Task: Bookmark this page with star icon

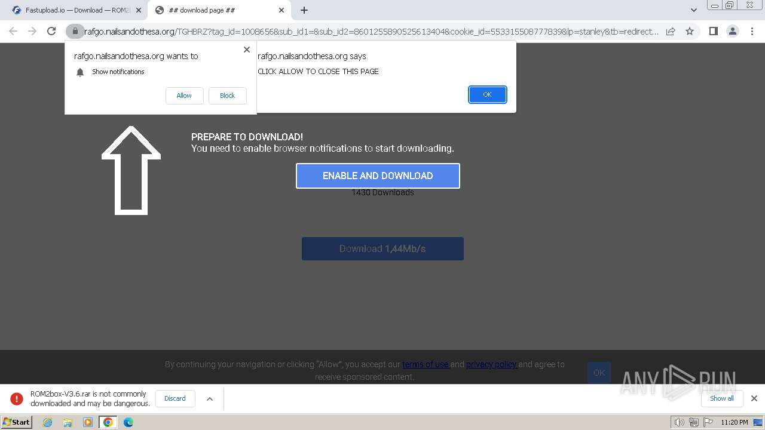Action: click(x=690, y=31)
